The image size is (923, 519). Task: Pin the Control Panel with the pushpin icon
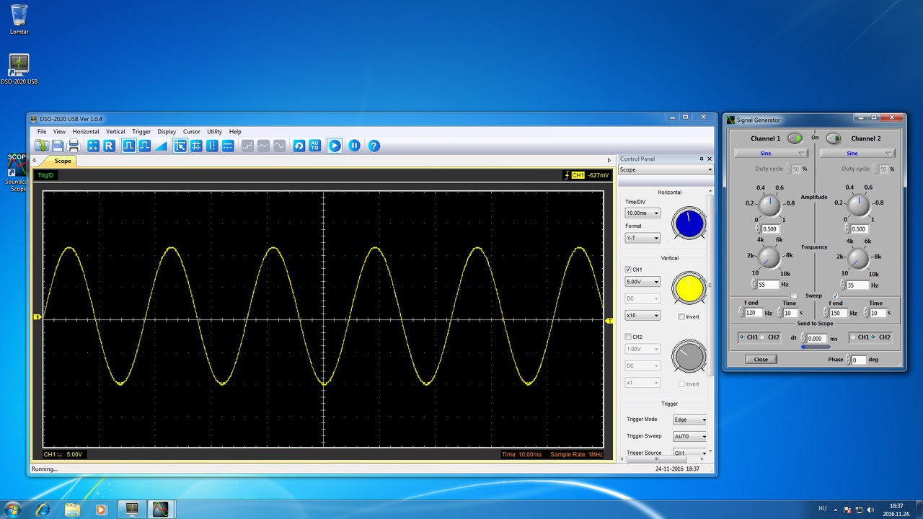[702, 159]
